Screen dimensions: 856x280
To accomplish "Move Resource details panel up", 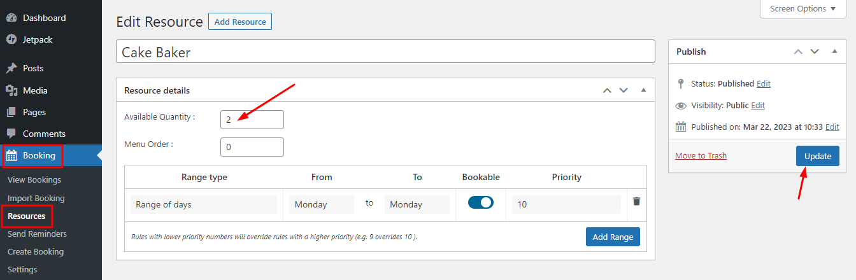I will (608, 90).
